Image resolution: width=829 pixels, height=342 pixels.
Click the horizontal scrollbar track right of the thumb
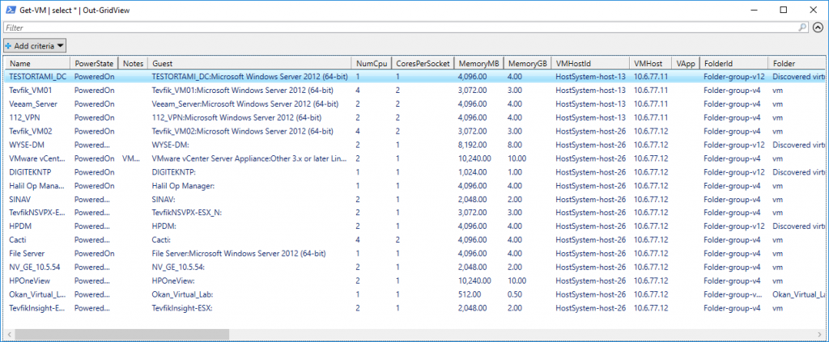pos(524,334)
